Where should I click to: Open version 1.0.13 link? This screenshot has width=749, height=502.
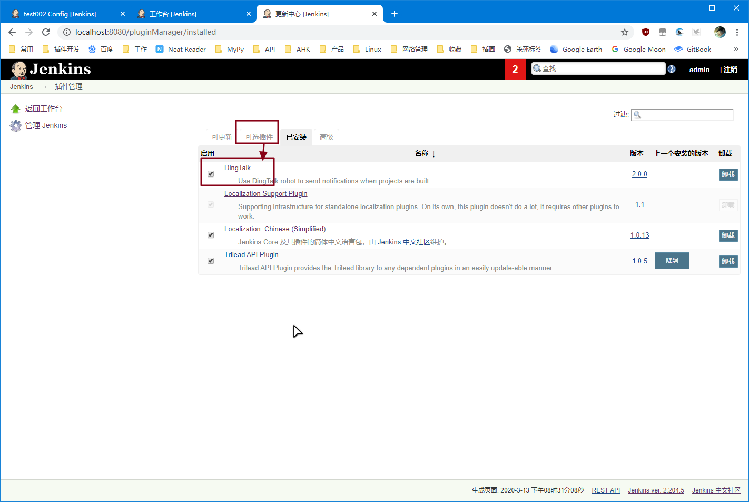[x=640, y=235]
